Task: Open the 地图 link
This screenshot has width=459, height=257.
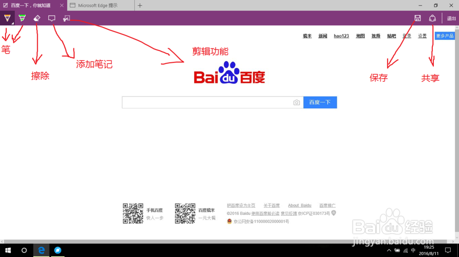Action: point(360,36)
